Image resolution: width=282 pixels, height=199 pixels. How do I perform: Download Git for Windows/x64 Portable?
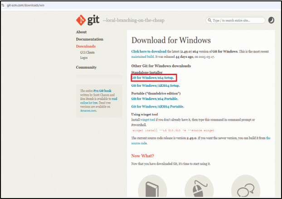155,99
